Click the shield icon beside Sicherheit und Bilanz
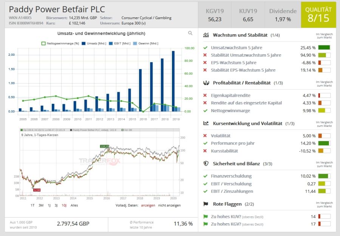 point(206,164)
